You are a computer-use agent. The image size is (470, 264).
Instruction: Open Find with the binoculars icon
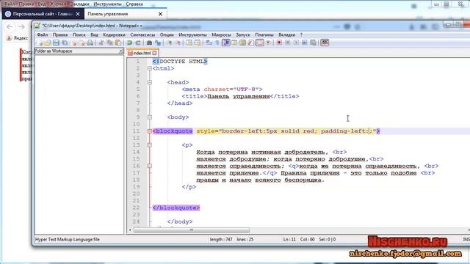click(149, 43)
